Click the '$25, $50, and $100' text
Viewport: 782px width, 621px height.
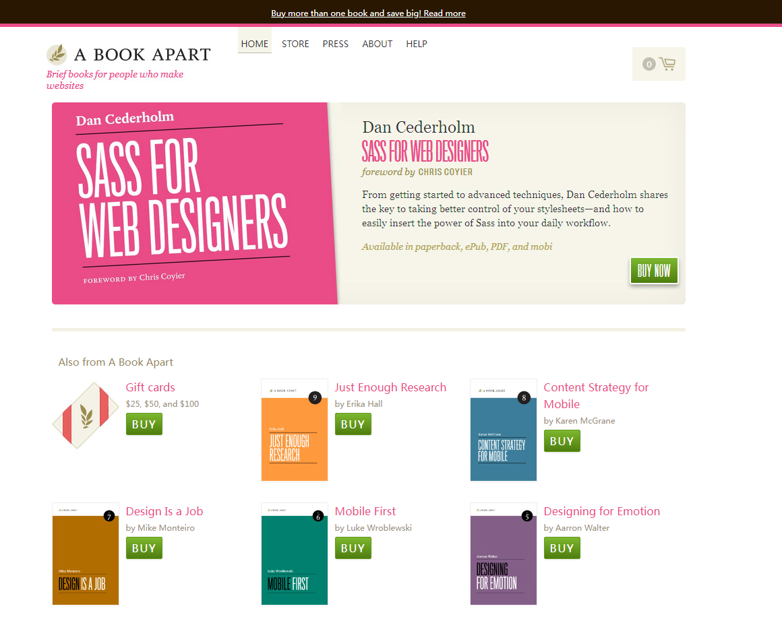(x=162, y=403)
